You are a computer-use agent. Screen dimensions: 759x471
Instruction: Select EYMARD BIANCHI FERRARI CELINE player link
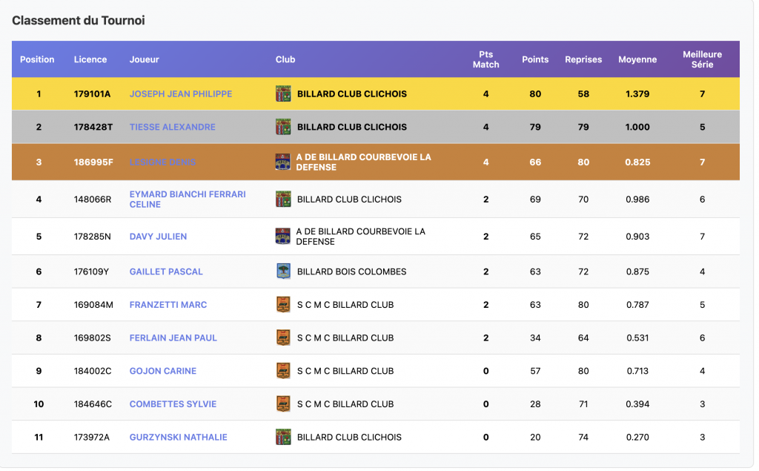pos(188,199)
